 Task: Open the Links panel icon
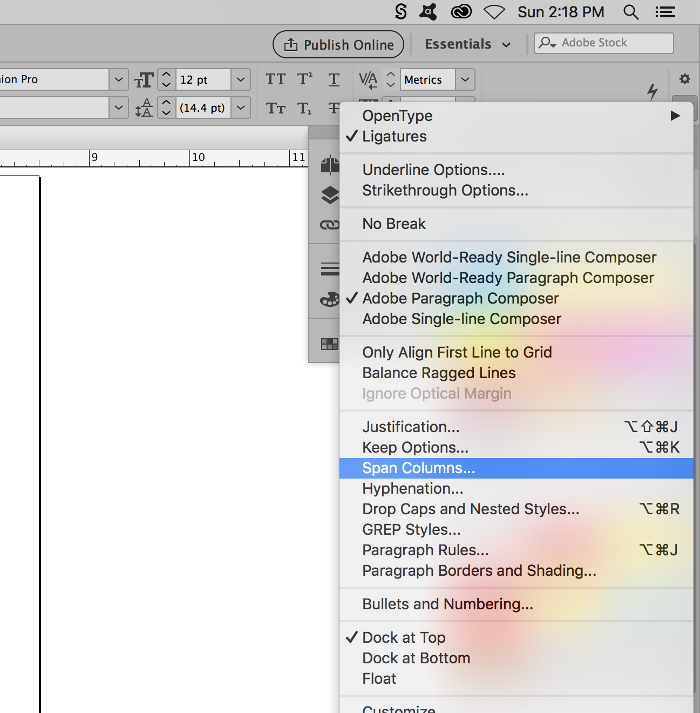(330, 224)
